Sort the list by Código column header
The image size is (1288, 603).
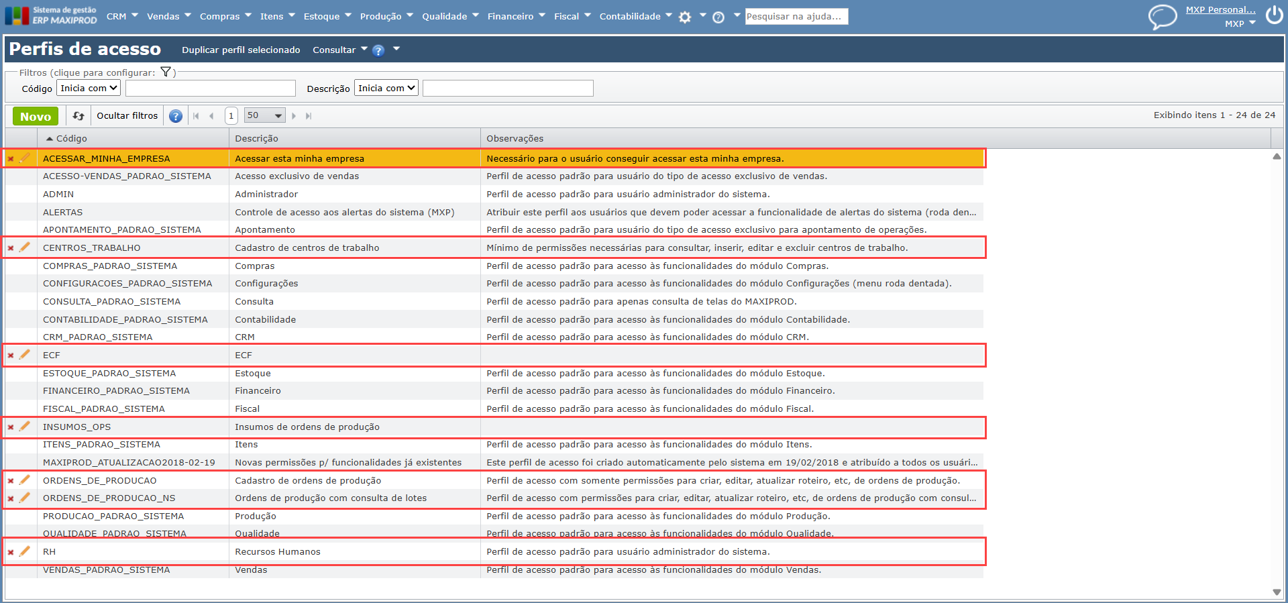[x=71, y=138]
